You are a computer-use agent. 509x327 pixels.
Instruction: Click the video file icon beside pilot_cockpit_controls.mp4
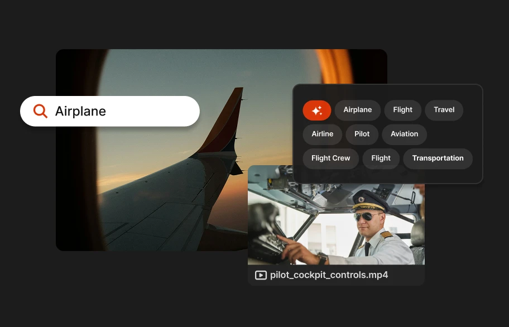(x=261, y=275)
